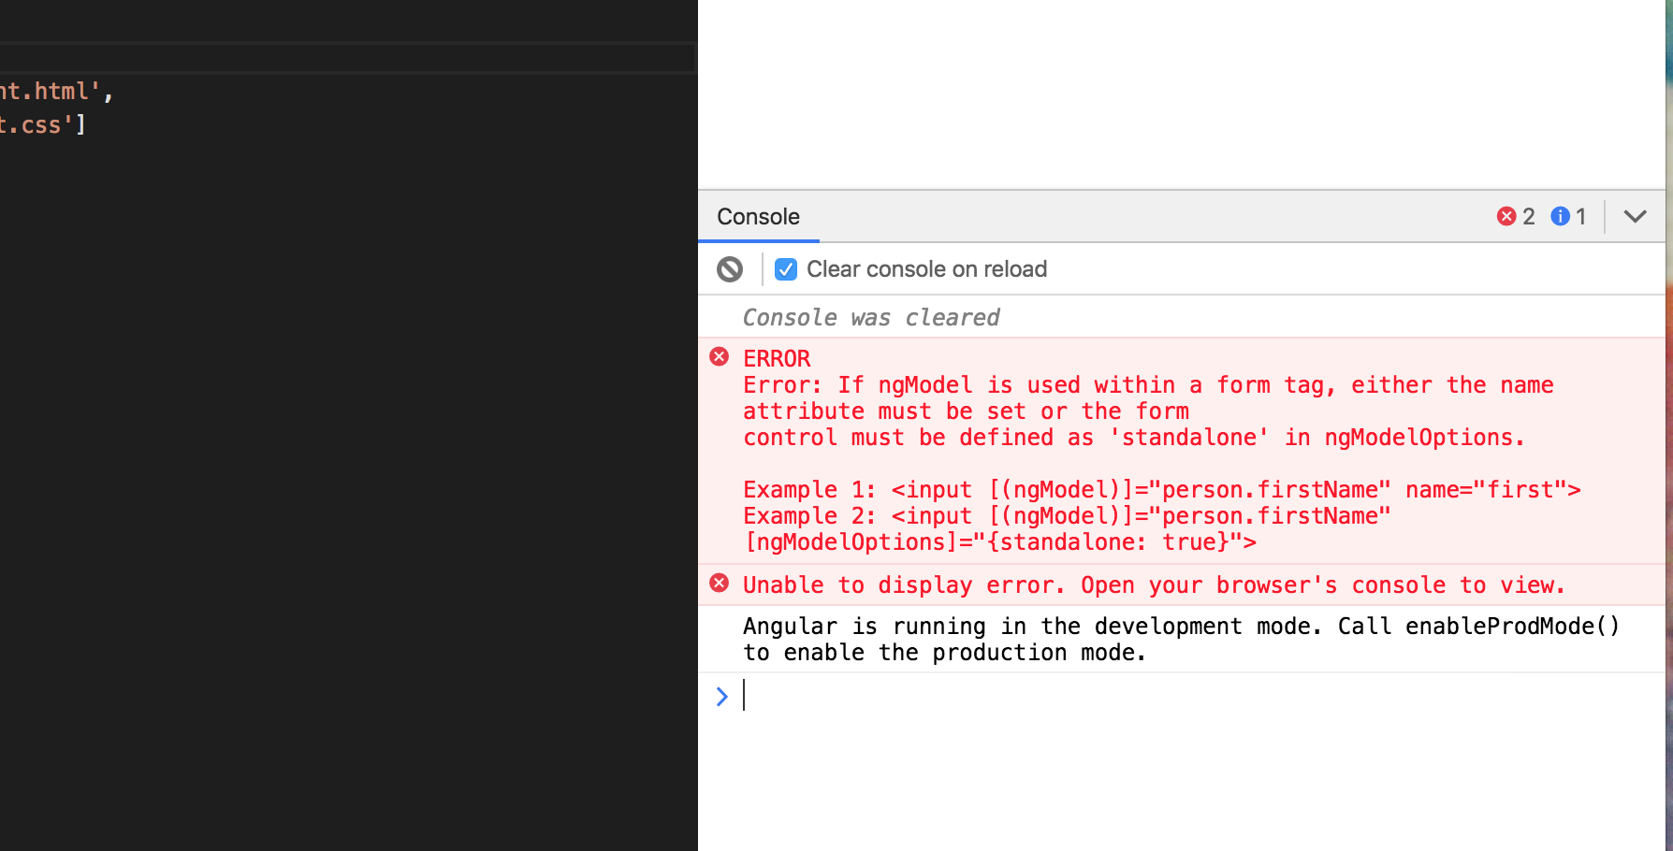This screenshot has width=1673, height=851.
Task: Click the 'Unable to display error' message
Action: (1153, 584)
